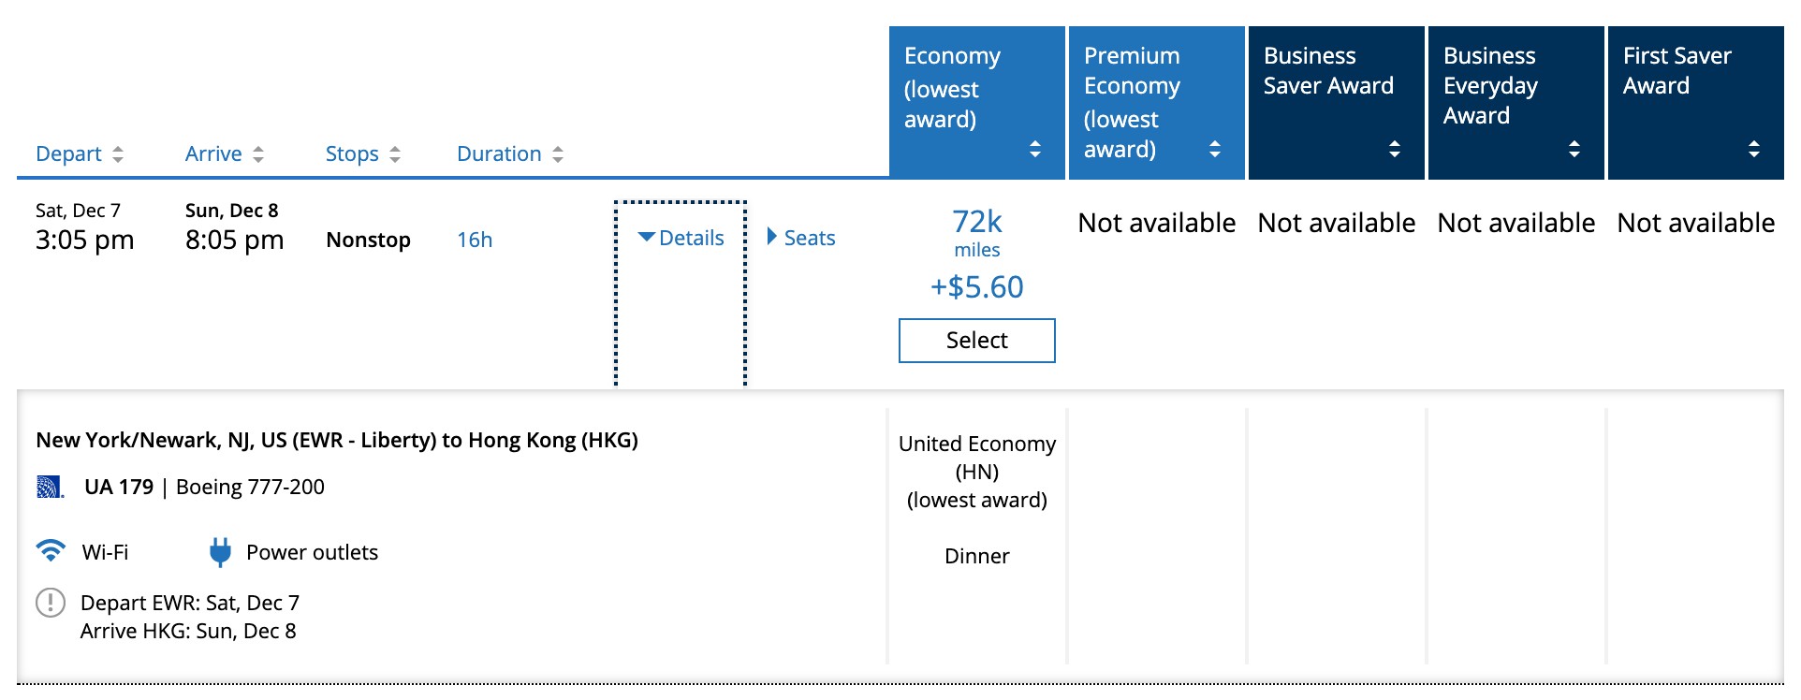The height and width of the screenshot is (700, 1801).
Task: Click the Wi-Fi amenity icon
Action: click(x=51, y=551)
